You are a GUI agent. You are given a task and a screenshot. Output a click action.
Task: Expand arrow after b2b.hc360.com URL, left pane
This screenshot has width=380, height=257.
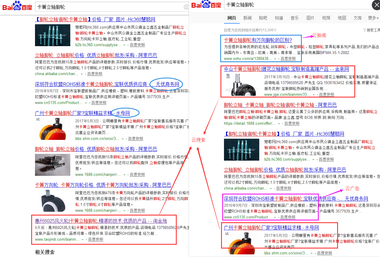click(125, 45)
